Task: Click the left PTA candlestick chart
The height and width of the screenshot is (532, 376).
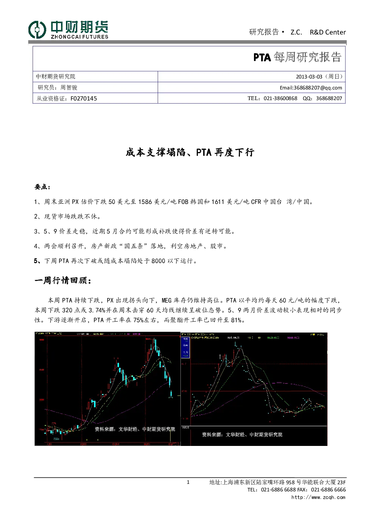Action: pos(107,389)
